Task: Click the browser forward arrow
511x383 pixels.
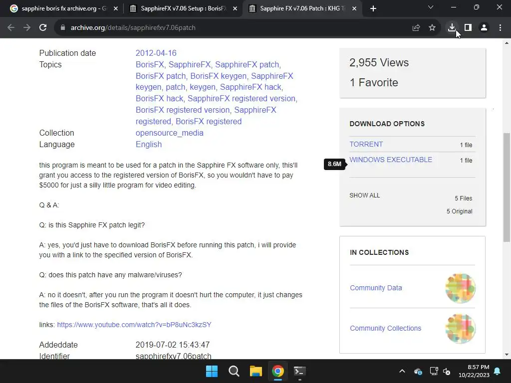Action: (x=27, y=28)
